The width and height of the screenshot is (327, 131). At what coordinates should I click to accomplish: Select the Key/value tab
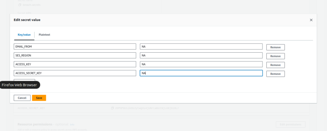[24, 35]
